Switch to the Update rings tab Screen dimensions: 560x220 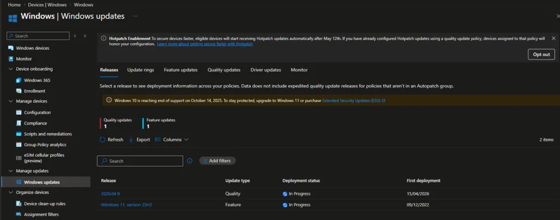[141, 70]
